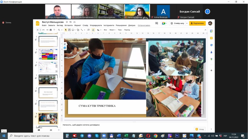
Task: Open the Вигляд menu
Action: coord(60,25)
